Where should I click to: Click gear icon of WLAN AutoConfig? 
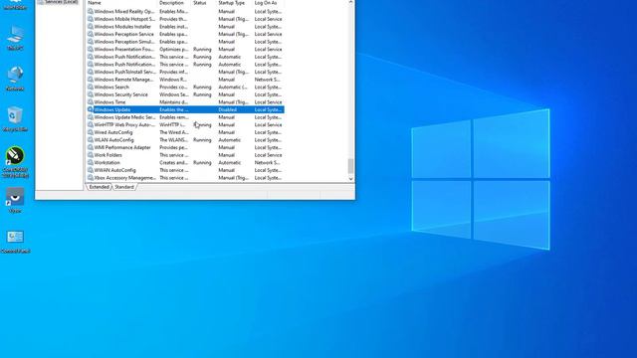(x=91, y=140)
